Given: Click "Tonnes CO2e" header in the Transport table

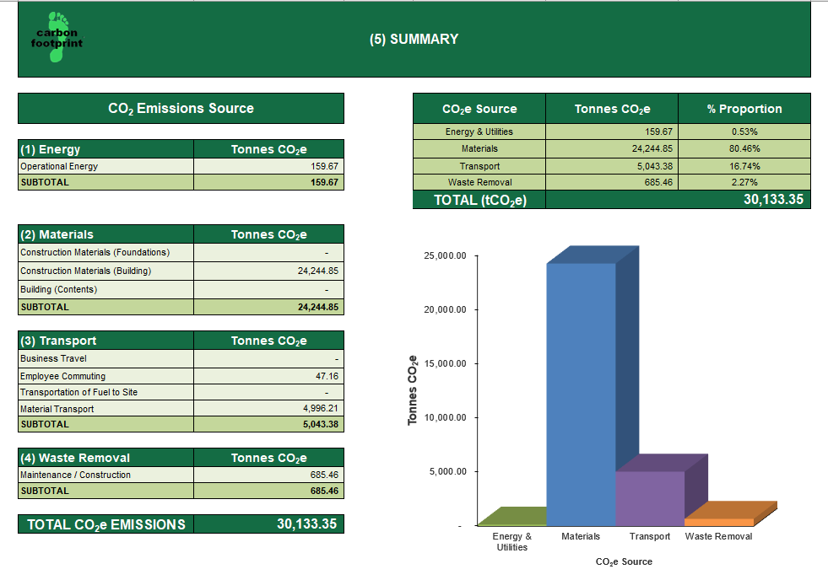Looking at the screenshot, I should (268, 341).
